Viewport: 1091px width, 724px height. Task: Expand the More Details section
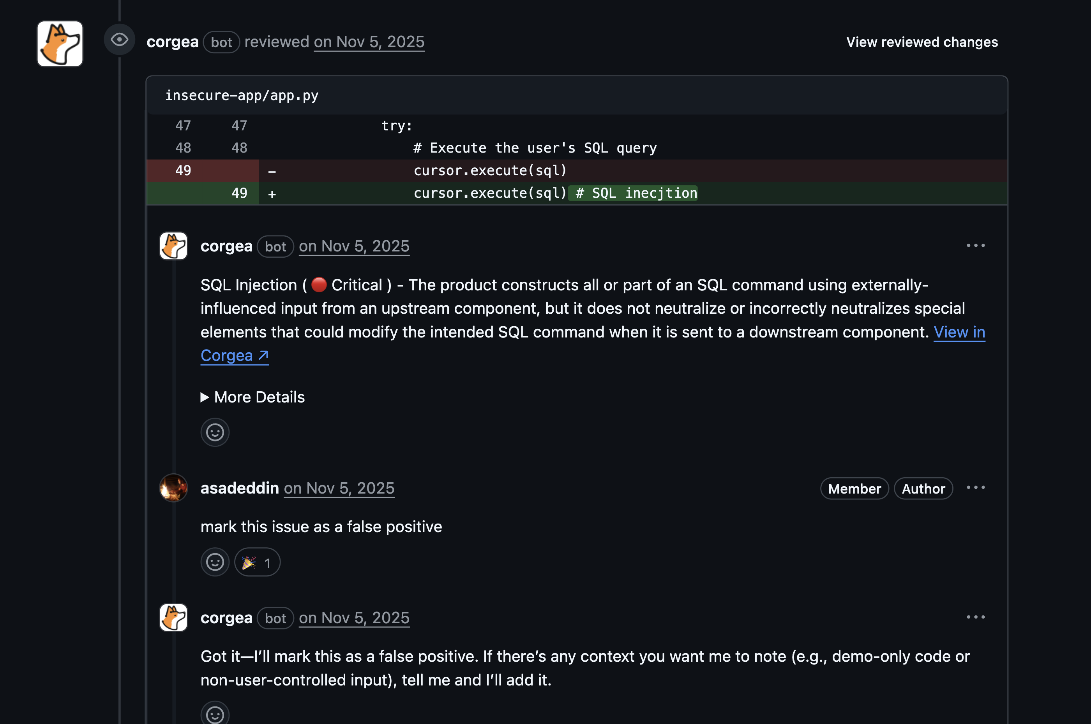(x=253, y=397)
